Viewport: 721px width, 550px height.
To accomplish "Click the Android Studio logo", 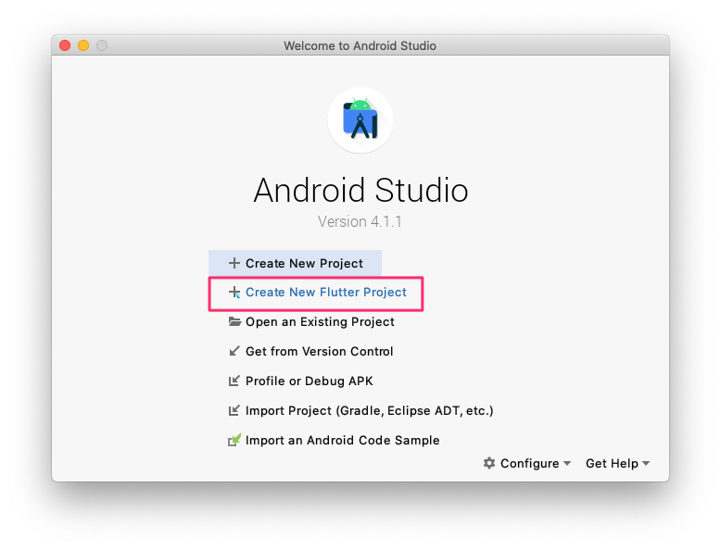I will tap(360, 120).
